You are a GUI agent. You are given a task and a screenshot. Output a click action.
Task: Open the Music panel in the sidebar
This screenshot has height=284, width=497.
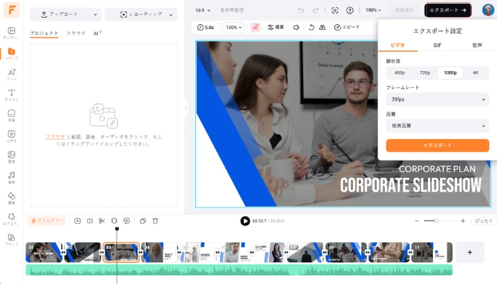coord(11,177)
